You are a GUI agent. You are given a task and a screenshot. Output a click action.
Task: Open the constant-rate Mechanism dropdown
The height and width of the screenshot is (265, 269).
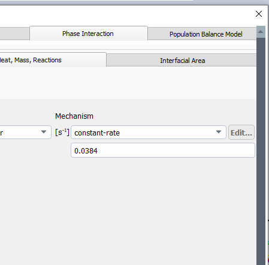tap(149, 132)
